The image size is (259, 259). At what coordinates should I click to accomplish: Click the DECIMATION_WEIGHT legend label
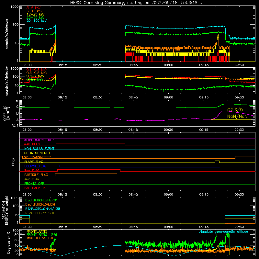(x=41, y=204)
